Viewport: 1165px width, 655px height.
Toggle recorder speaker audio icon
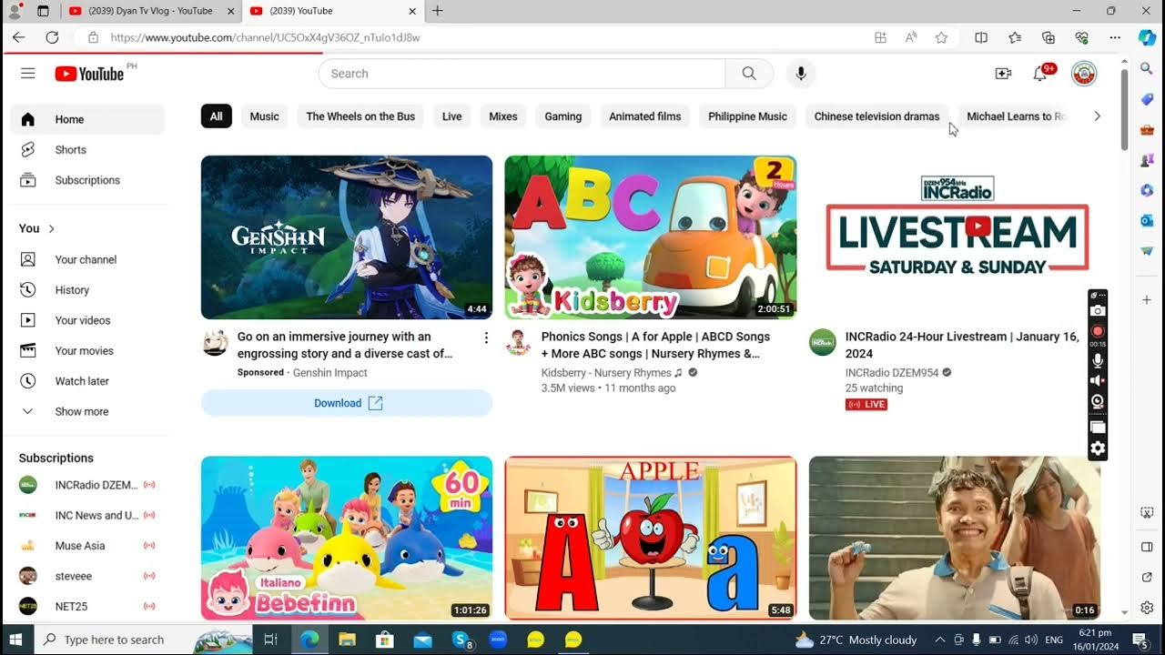coord(1098,381)
